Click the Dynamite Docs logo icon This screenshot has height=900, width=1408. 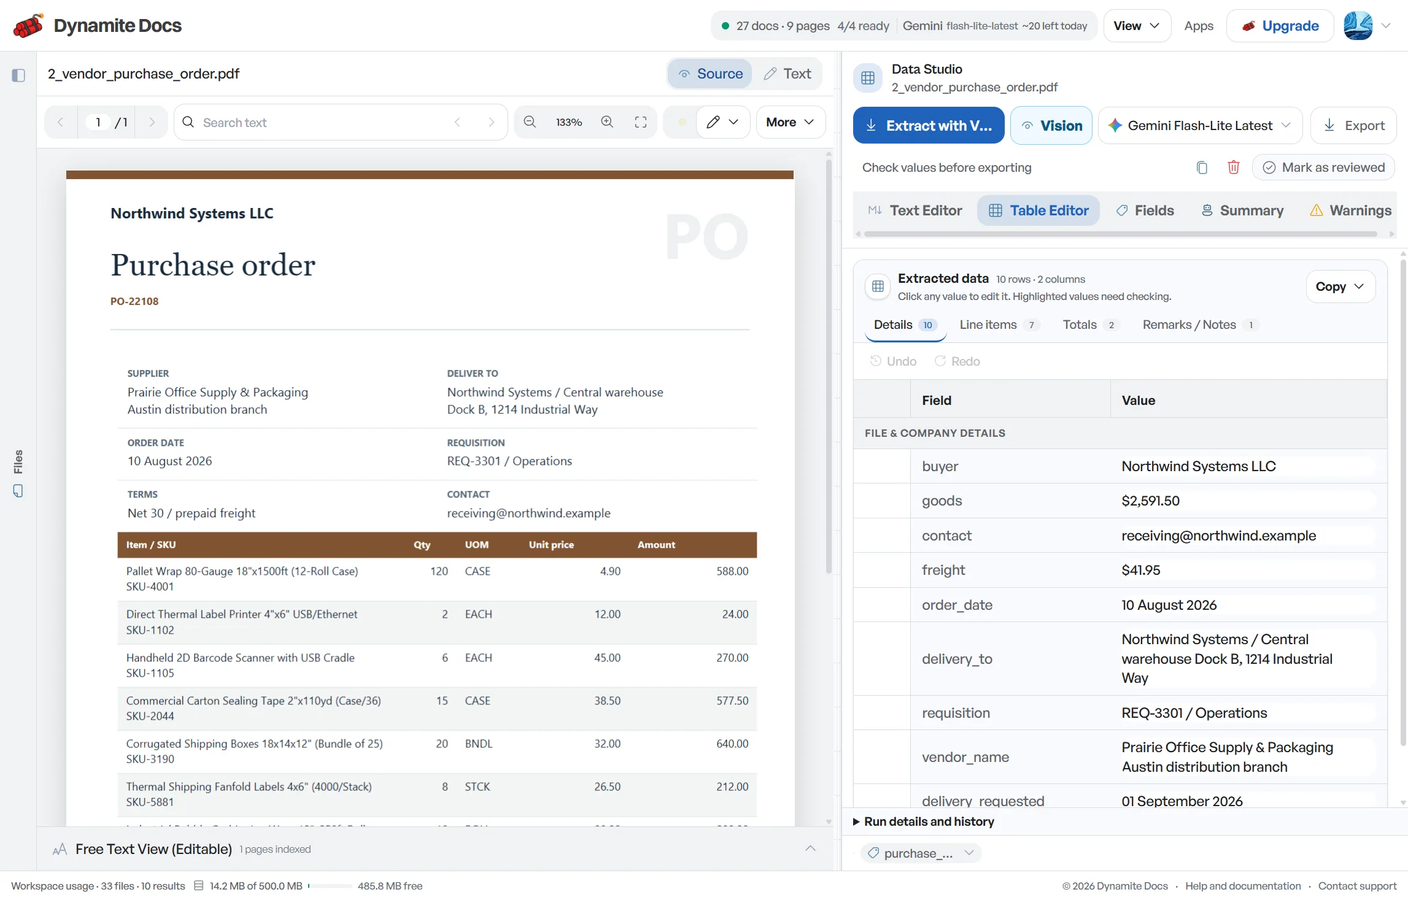[28, 26]
